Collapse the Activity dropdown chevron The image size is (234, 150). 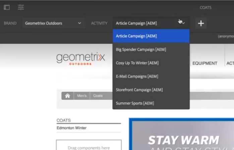point(183,23)
